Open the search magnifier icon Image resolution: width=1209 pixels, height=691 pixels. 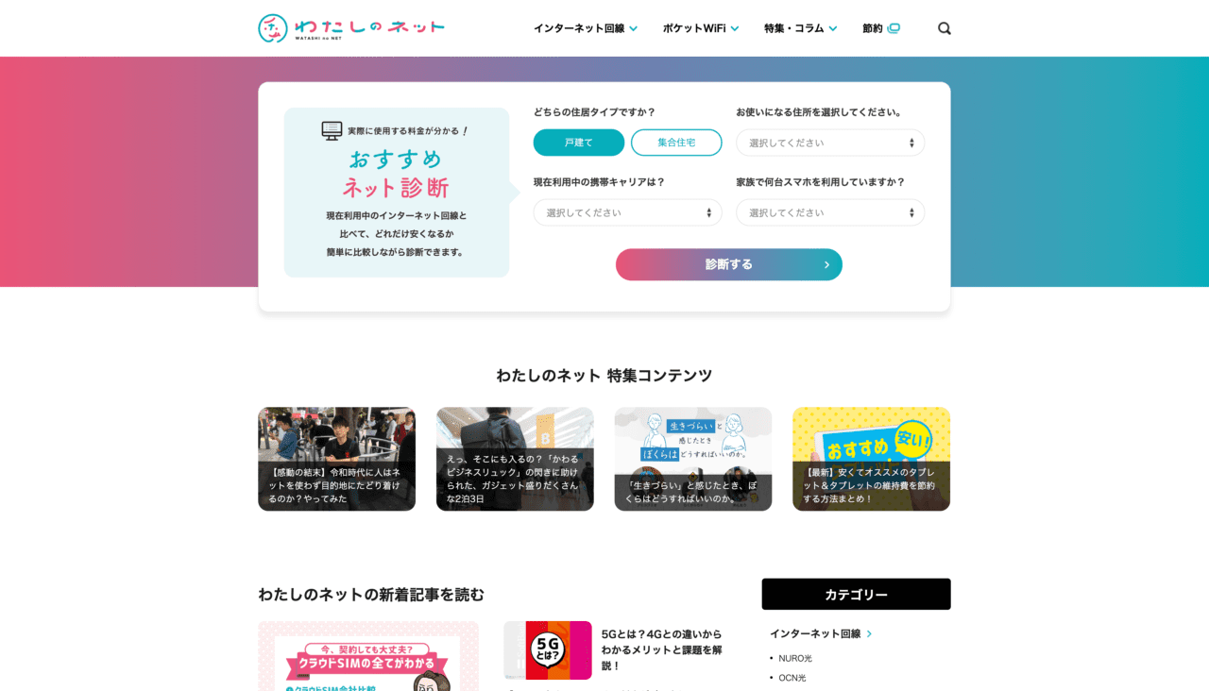click(945, 28)
